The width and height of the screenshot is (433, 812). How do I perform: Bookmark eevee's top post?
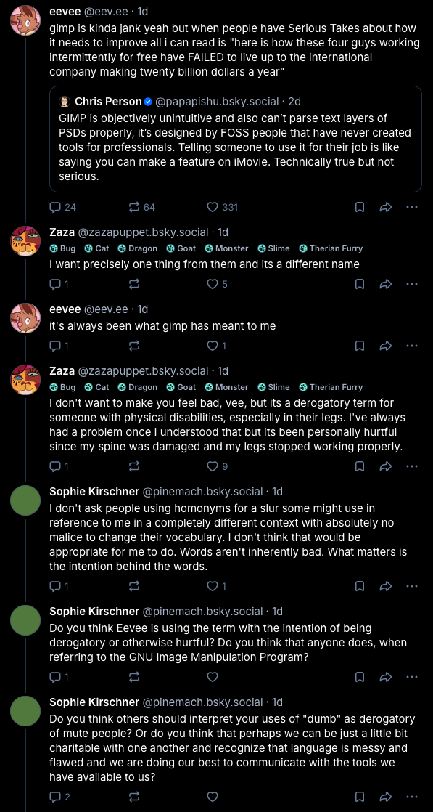point(360,207)
